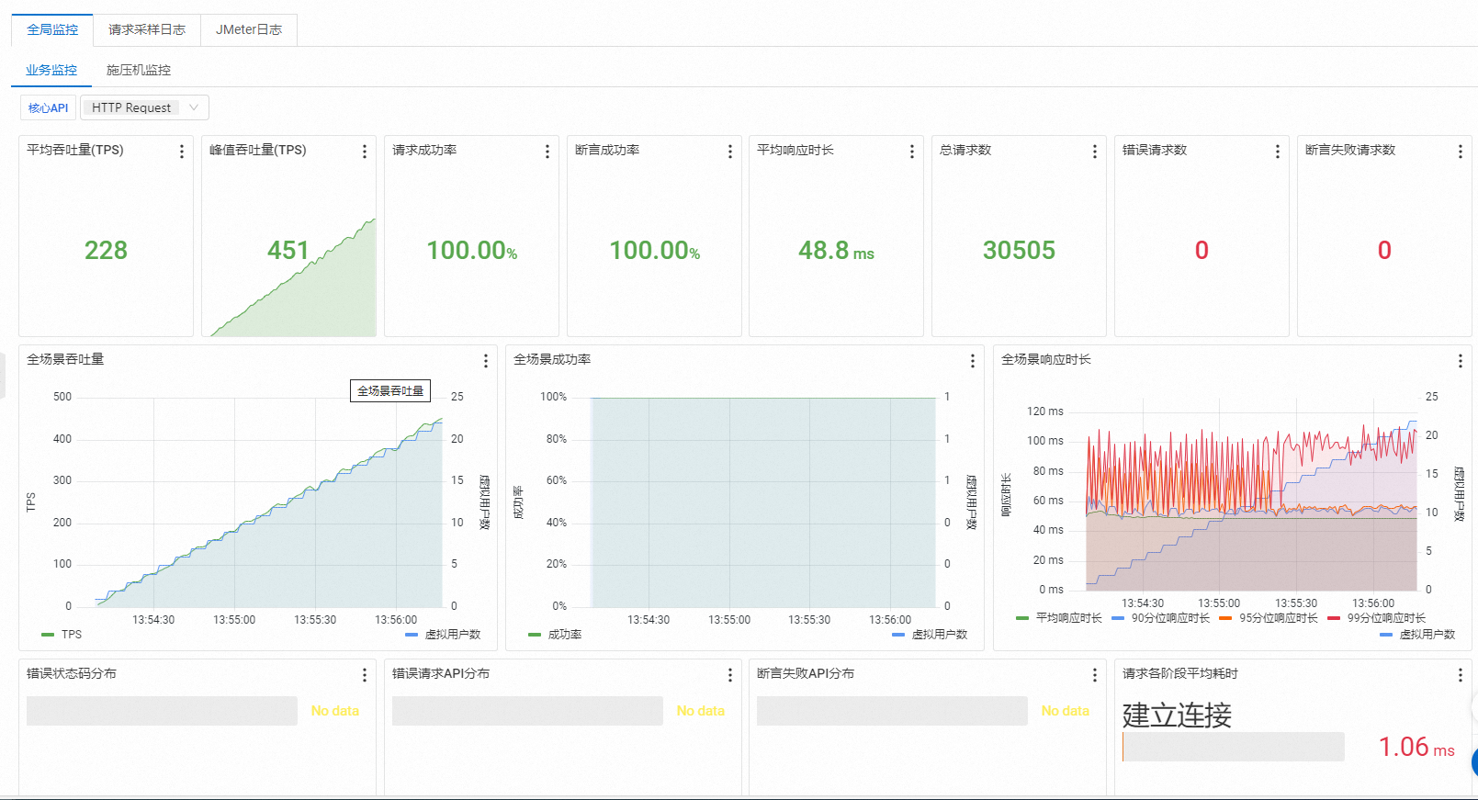Click the 建立连接 duration progress bar
The image size is (1478, 800).
(1234, 747)
